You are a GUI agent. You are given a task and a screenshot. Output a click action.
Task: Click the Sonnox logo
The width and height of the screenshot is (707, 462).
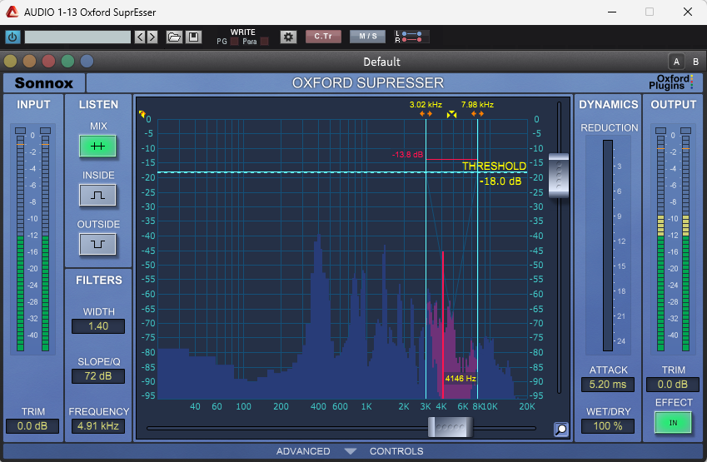[44, 83]
